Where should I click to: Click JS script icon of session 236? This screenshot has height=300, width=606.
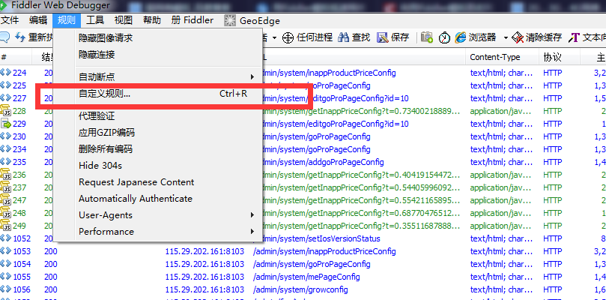point(5,175)
